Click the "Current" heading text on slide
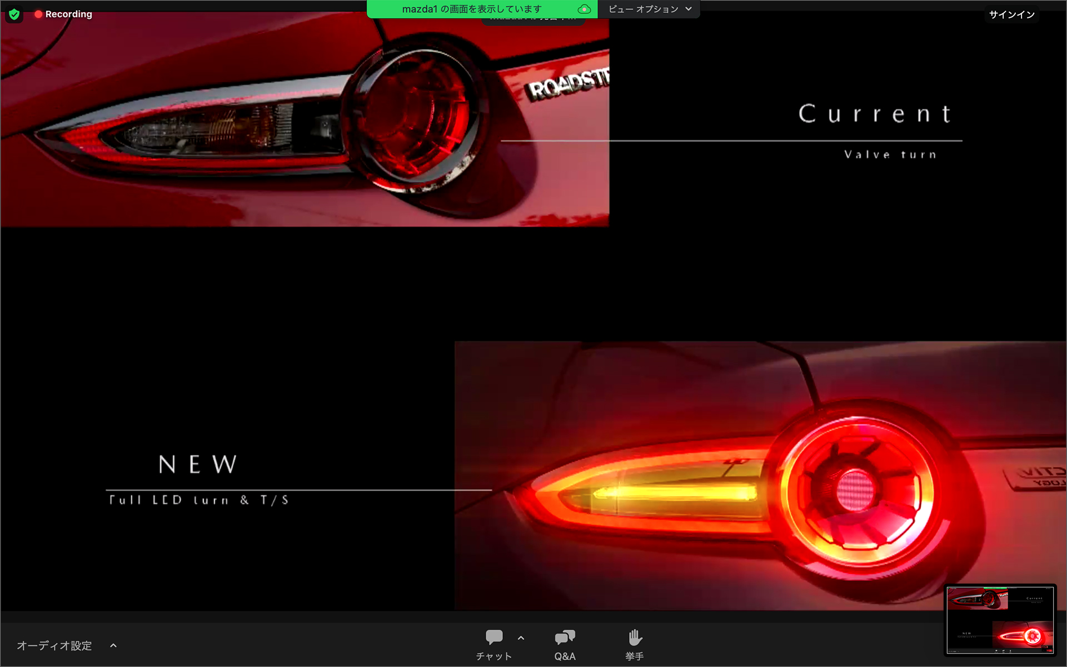The width and height of the screenshot is (1067, 667). pos(875,114)
